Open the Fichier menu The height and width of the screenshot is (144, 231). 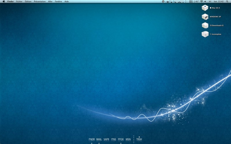(19, 1)
